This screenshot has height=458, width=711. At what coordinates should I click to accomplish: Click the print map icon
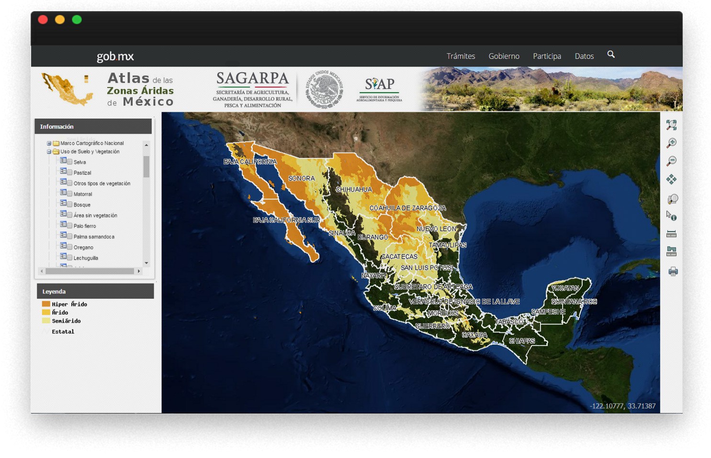pos(673,272)
